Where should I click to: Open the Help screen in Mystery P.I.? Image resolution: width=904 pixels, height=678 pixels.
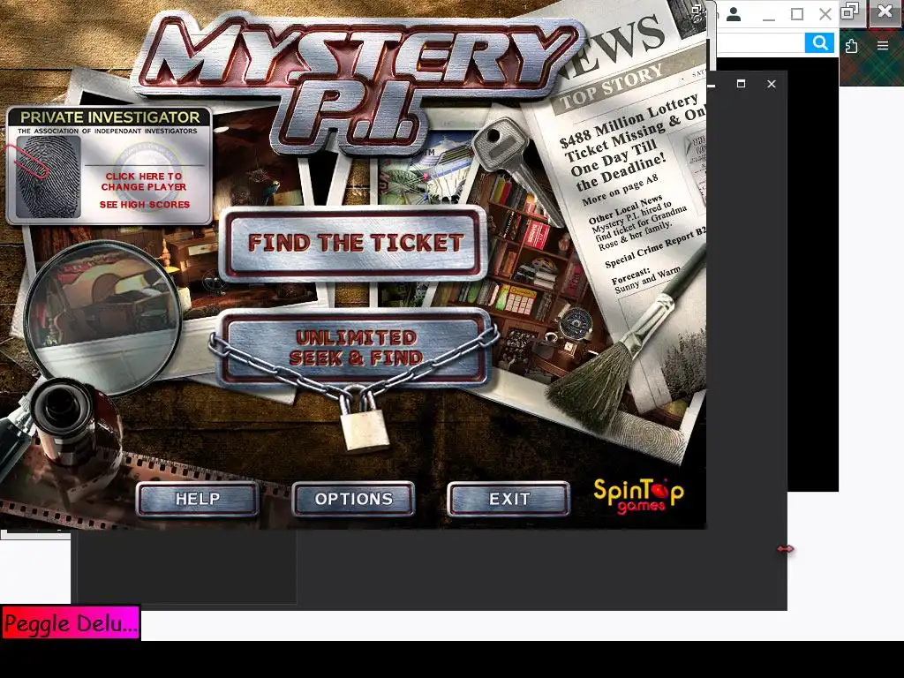coord(197,499)
